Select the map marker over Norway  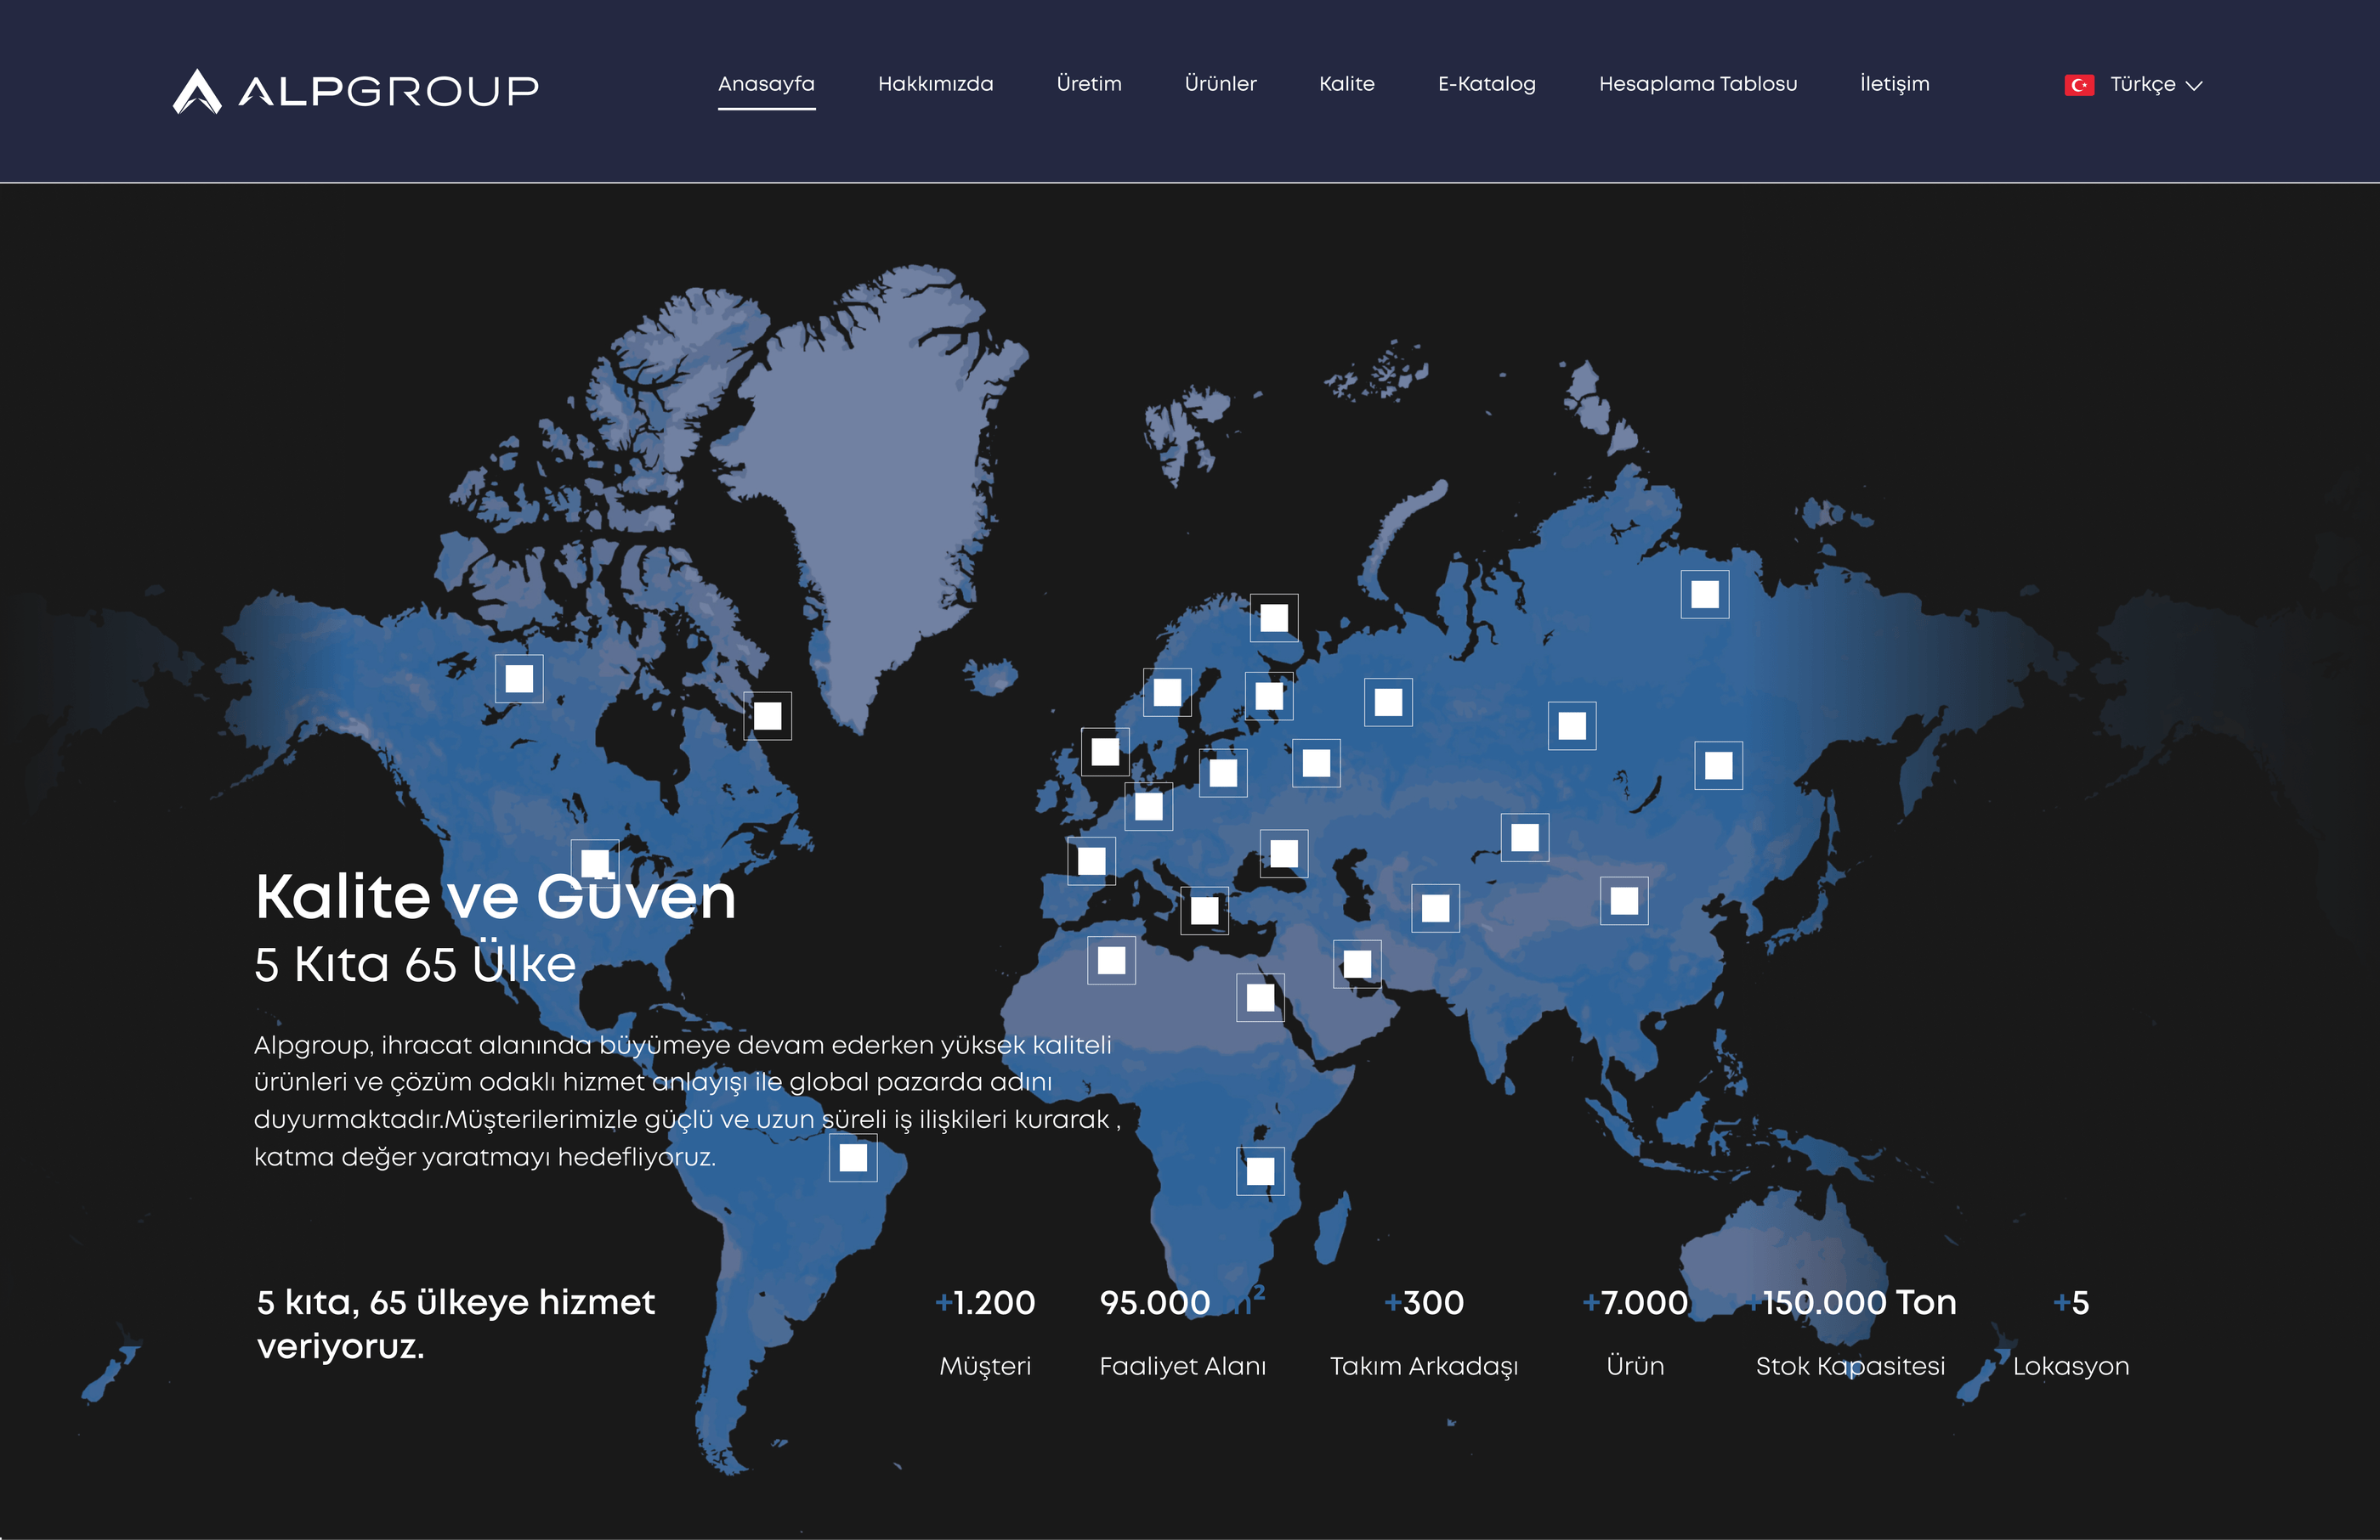[x=1167, y=691]
